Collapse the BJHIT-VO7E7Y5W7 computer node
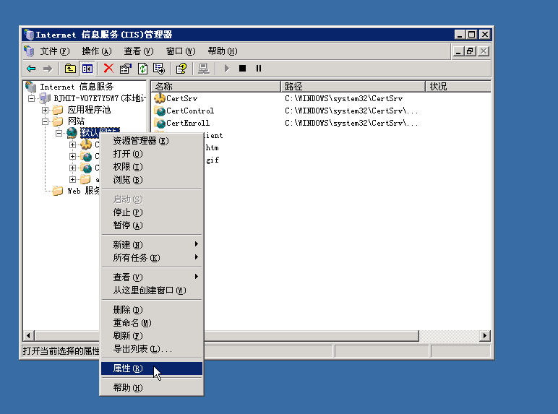 [x=31, y=98]
